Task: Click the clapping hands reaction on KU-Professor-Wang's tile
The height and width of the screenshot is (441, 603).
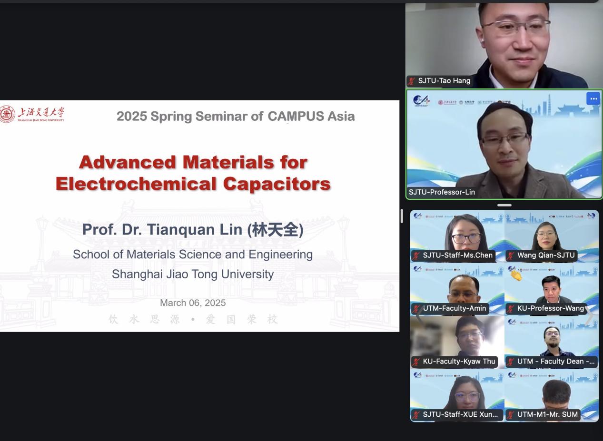Action: coord(516,274)
